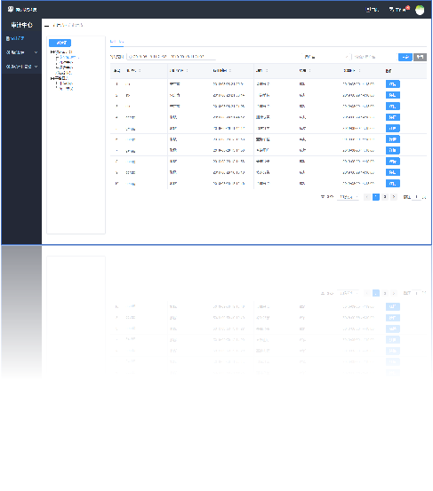Image resolution: width=433 pixels, height=491 pixels.
Task: Select the first sidebar item with document icon
Action: coord(15,38)
